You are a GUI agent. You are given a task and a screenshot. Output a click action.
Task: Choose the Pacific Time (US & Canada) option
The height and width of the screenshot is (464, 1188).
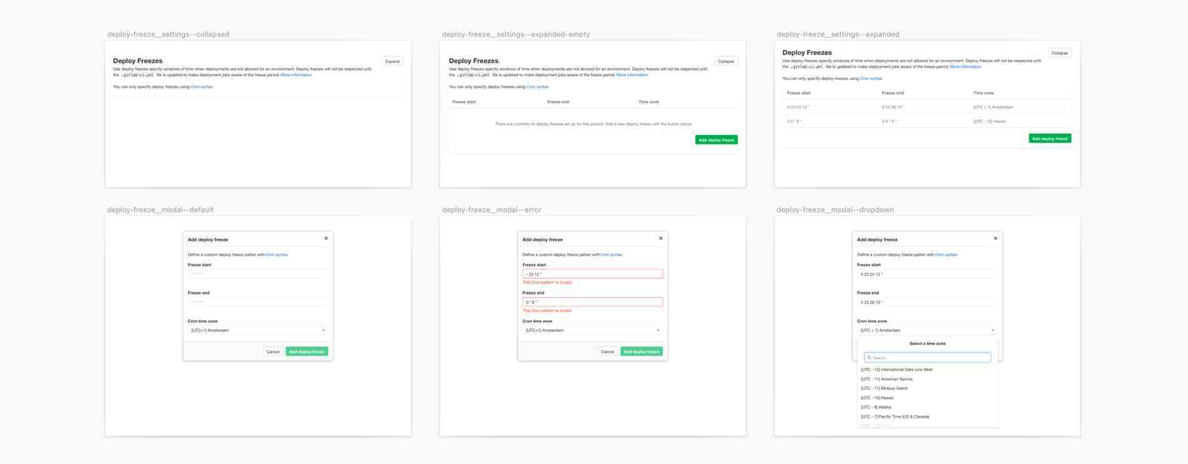coord(895,416)
